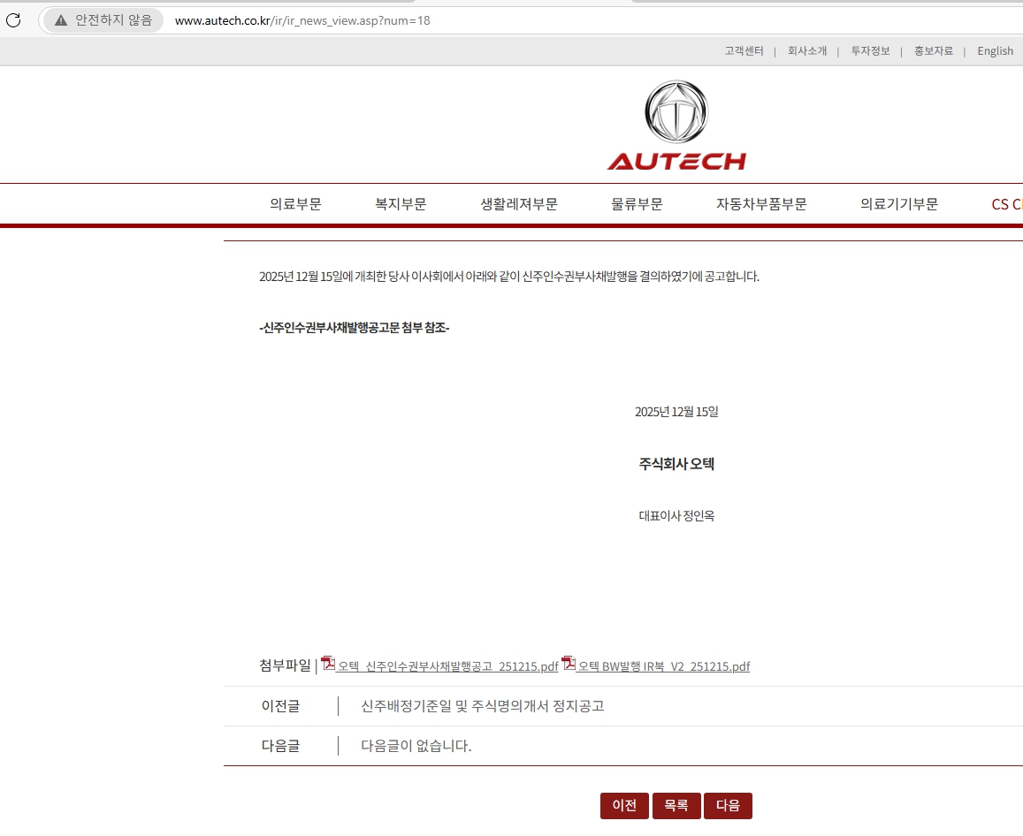
Task: Click the centered date 2025년 12월 15일
Action: (676, 412)
